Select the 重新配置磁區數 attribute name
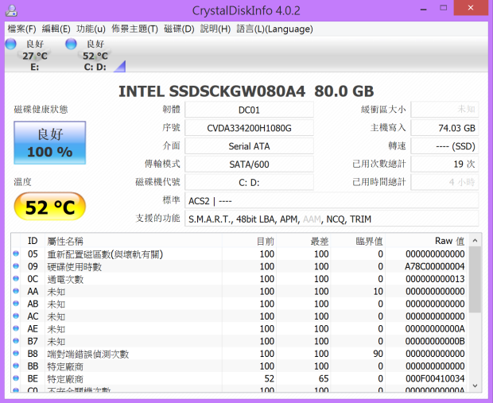 click(105, 254)
